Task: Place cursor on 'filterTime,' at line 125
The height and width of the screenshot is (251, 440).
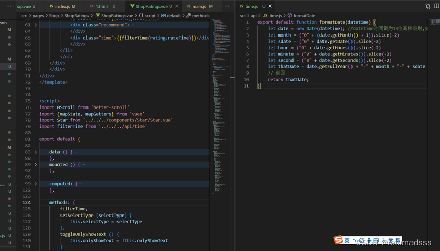Action: [x=74, y=209]
